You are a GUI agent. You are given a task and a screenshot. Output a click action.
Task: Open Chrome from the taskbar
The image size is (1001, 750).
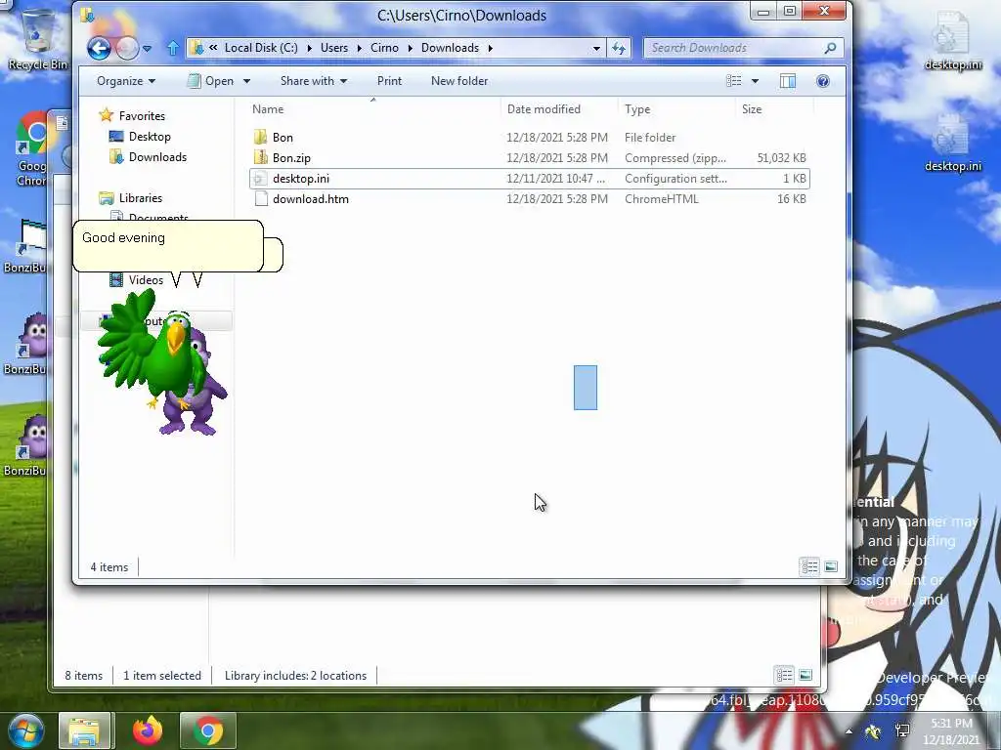click(208, 730)
